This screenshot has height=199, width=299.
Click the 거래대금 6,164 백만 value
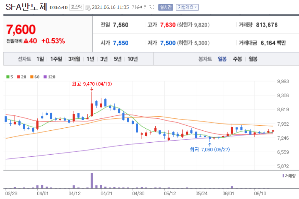pyautogui.click(x=273, y=43)
